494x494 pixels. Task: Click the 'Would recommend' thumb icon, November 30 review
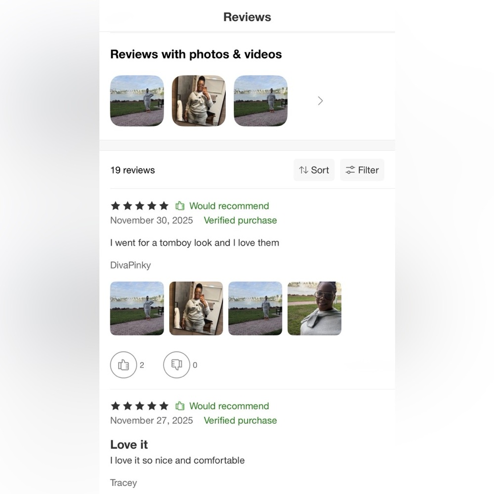pos(180,206)
